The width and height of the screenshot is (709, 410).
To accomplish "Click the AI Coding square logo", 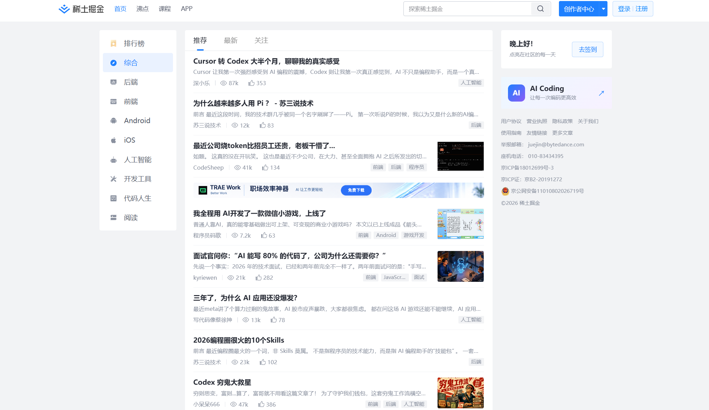I will pos(516,93).
